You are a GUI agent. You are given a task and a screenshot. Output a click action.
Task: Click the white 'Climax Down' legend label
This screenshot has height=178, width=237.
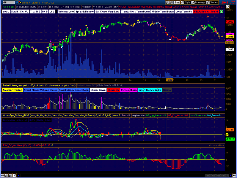coord(98,90)
